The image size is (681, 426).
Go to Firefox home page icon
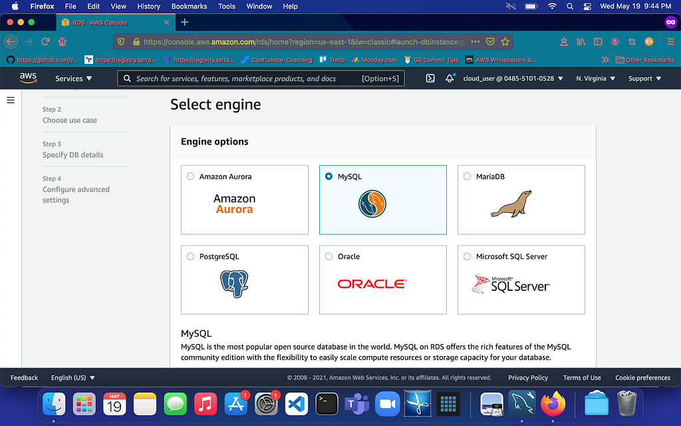tap(62, 42)
